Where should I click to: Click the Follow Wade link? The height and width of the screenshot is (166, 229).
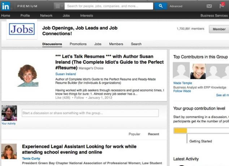coord(182,91)
